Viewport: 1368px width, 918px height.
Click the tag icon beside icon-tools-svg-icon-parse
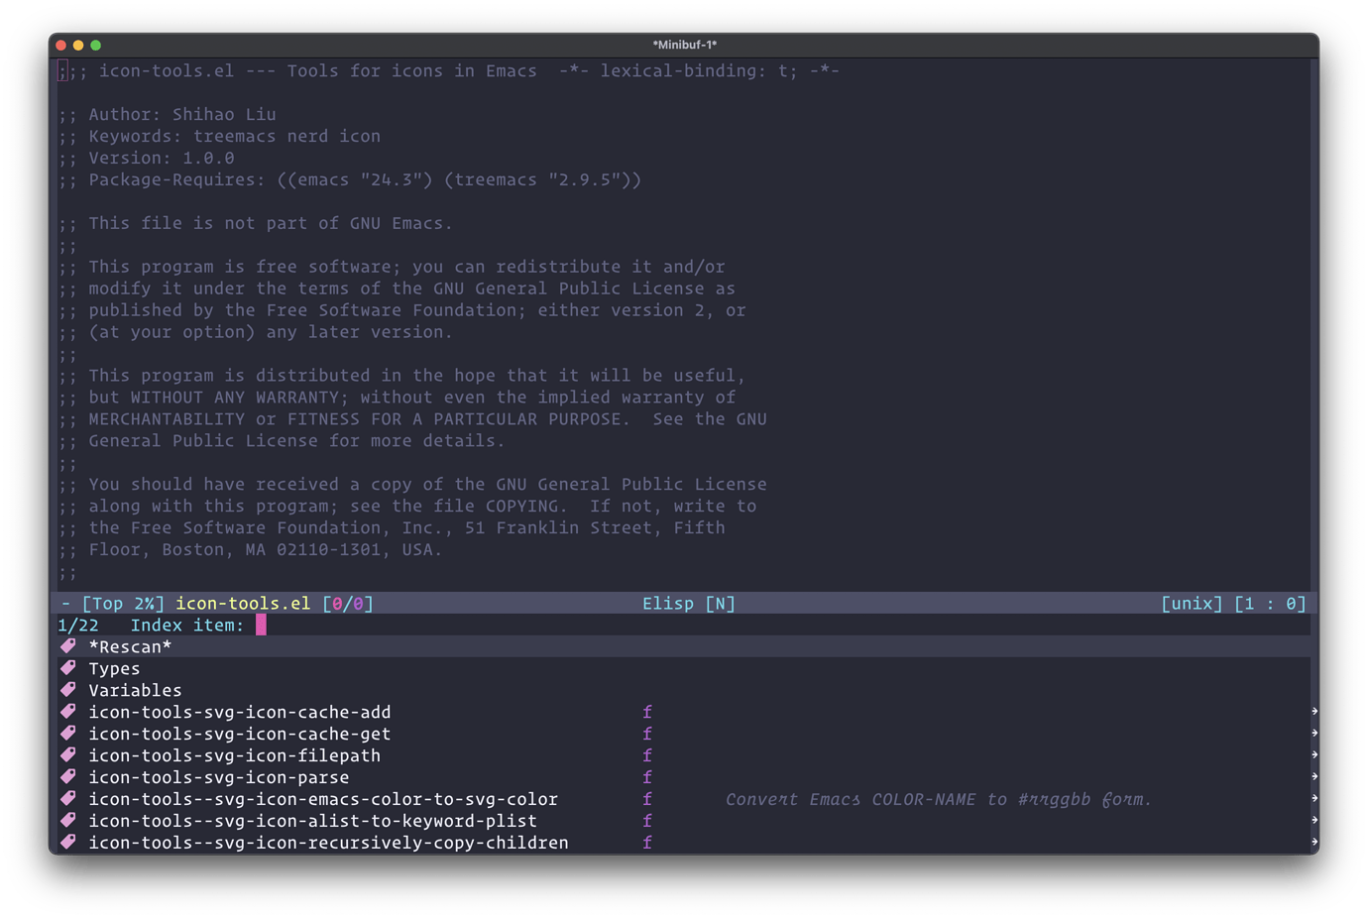pyautogui.click(x=67, y=777)
